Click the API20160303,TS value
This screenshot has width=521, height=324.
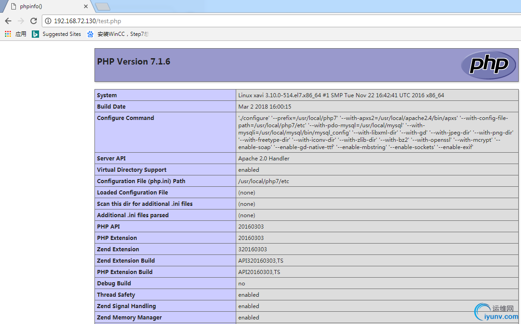coord(259,272)
